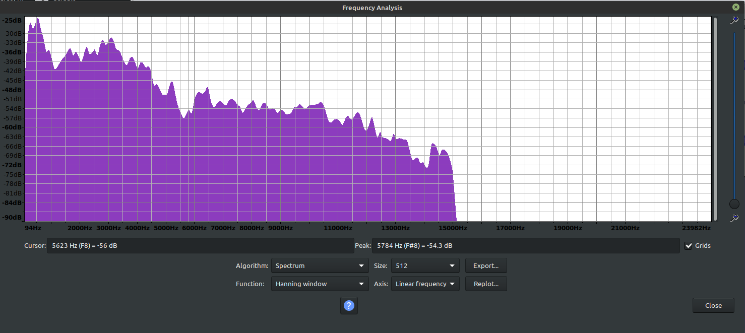745x333 pixels.
Task: Click the Frequency Analysis title bar text
Action: pos(372,8)
